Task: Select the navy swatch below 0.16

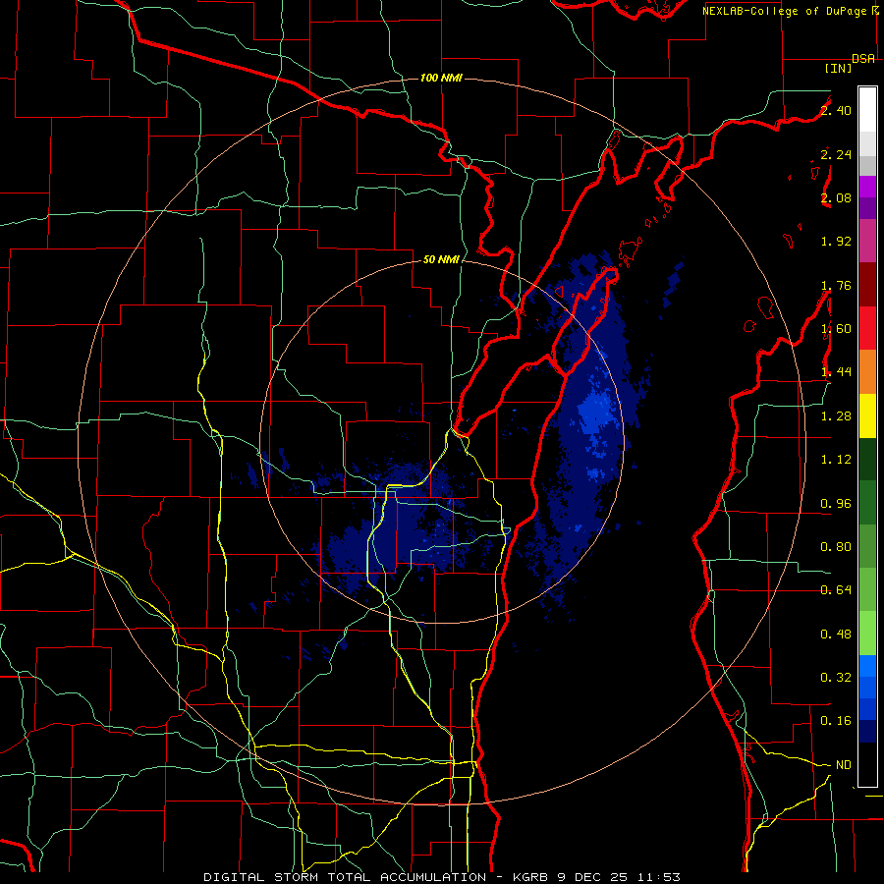Action: point(867,732)
